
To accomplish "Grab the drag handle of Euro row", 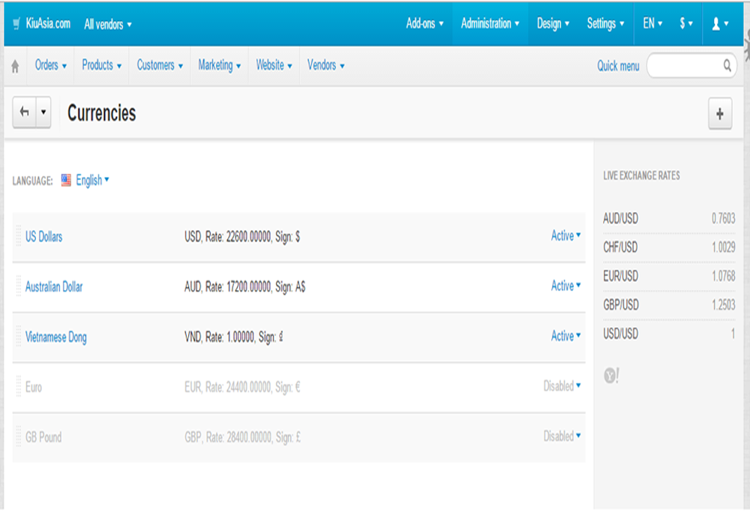I will pyautogui.click(x=19, y=386).
